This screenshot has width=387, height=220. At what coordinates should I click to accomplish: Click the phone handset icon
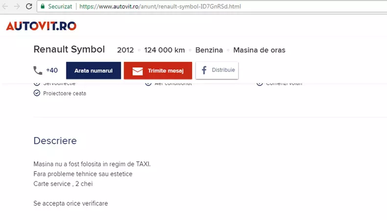[38, 70]
